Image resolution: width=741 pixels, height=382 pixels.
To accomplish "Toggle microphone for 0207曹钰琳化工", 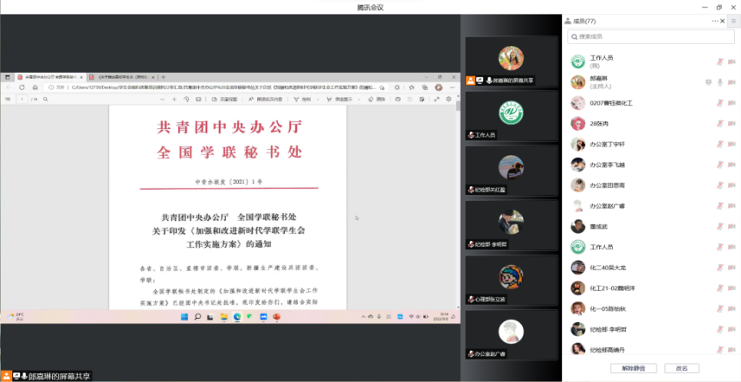I will point(719,102).
